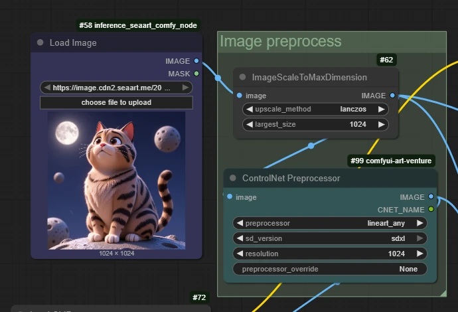Click the Load Image node title
The height and width of the screenshot is (312, 458).
(x=73, y=43)
